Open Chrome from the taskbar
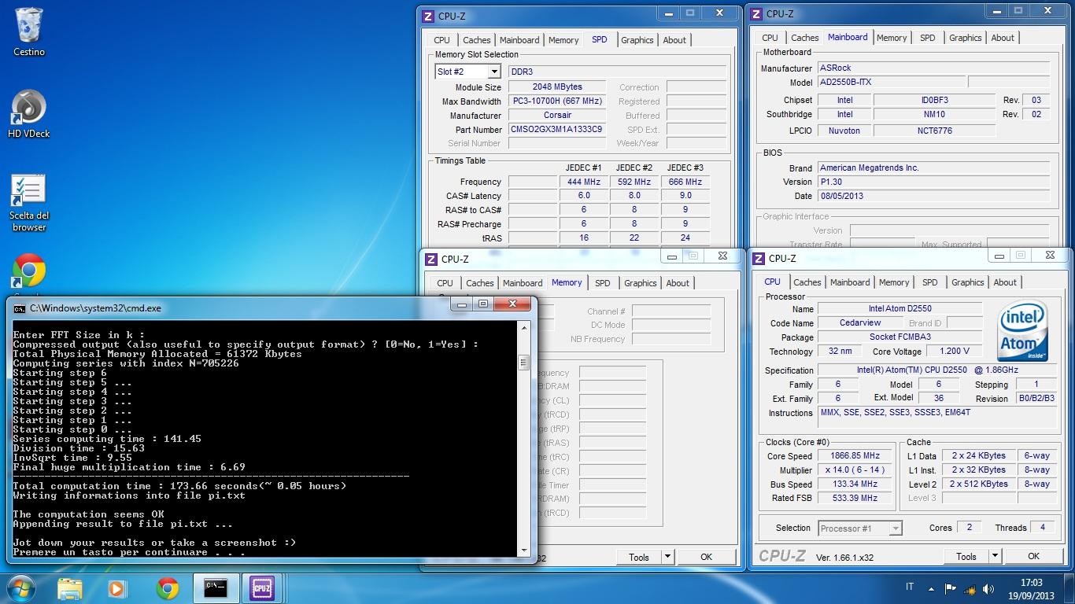 167,587
